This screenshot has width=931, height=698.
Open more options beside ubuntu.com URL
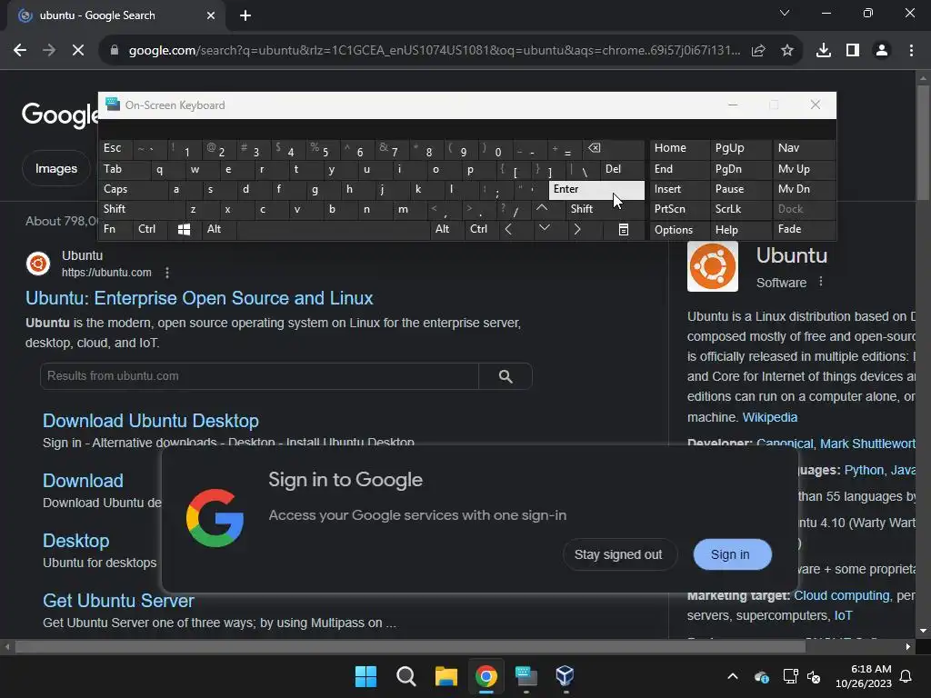pos(167,273)
